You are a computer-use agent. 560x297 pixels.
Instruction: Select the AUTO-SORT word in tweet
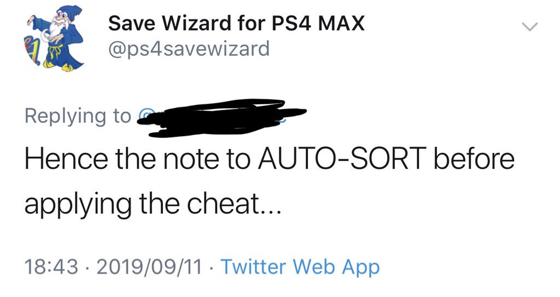point(342,159)
